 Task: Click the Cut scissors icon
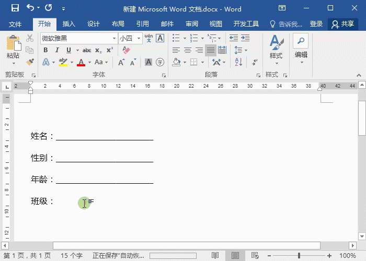click(30, 38)
